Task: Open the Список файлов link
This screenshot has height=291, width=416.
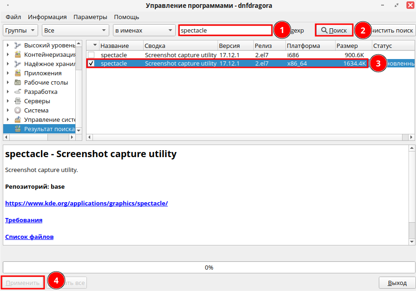Action: [29, 237]
